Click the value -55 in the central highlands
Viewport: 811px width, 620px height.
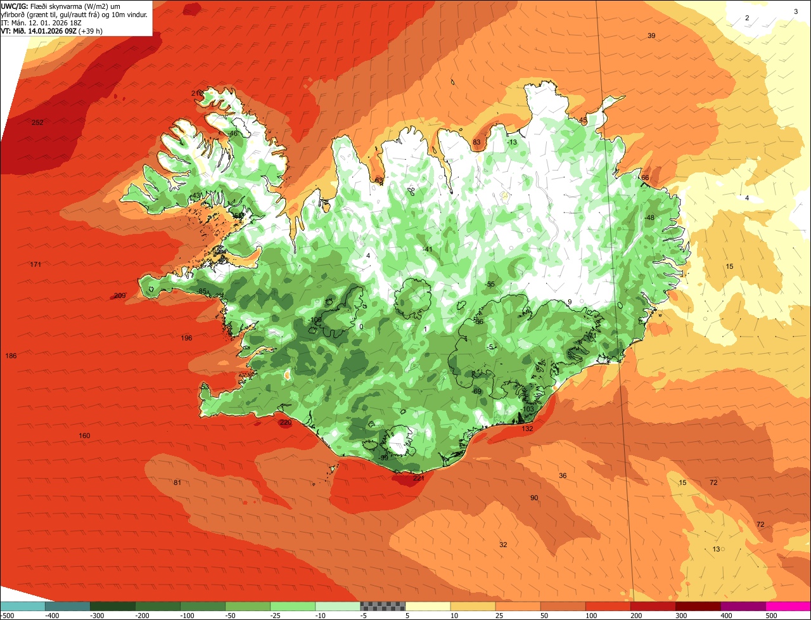pos(490,284)
